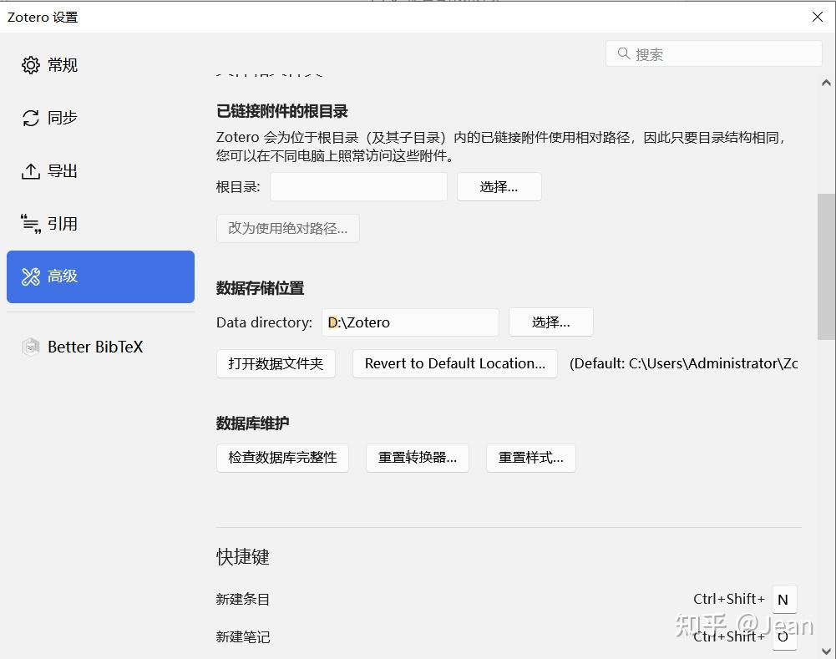Click 选择... next to 根目录

[x=499, y=186]
